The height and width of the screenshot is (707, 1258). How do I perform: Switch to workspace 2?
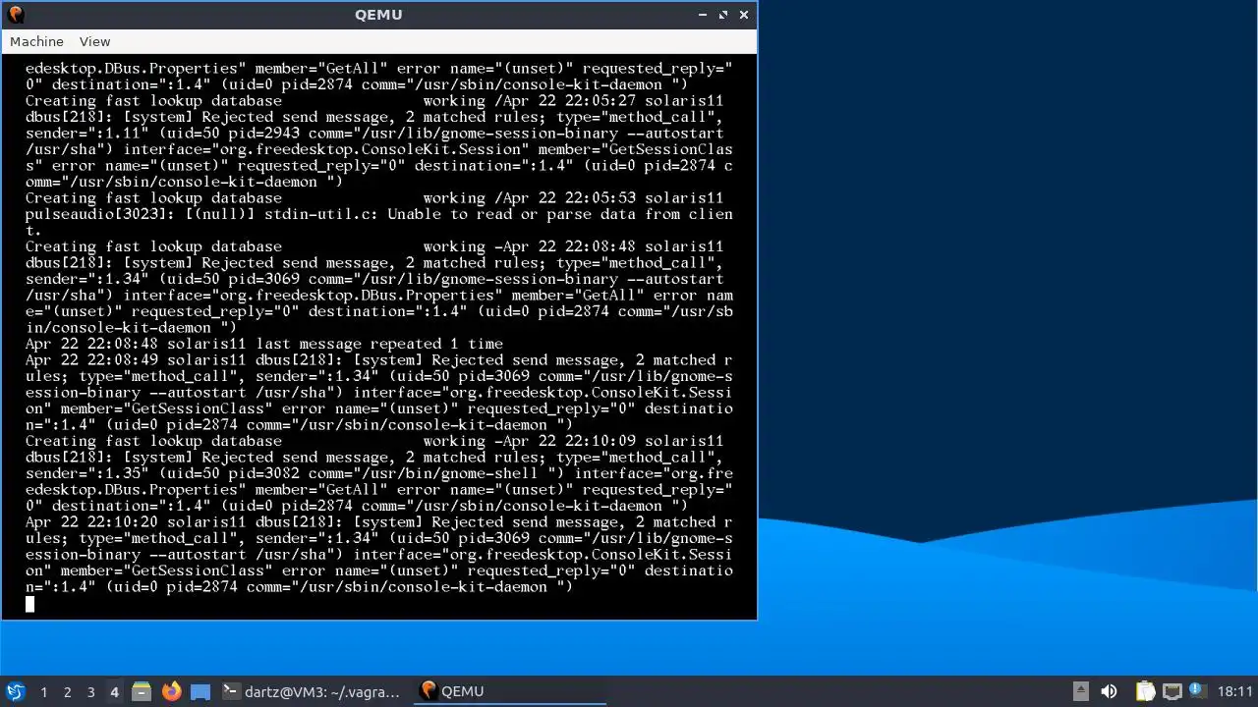pyautogui.click(x=67, y=691)
